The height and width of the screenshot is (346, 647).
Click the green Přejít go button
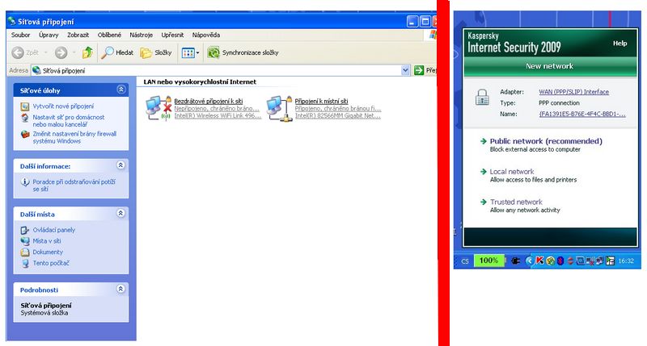click(x=425, y=70)
